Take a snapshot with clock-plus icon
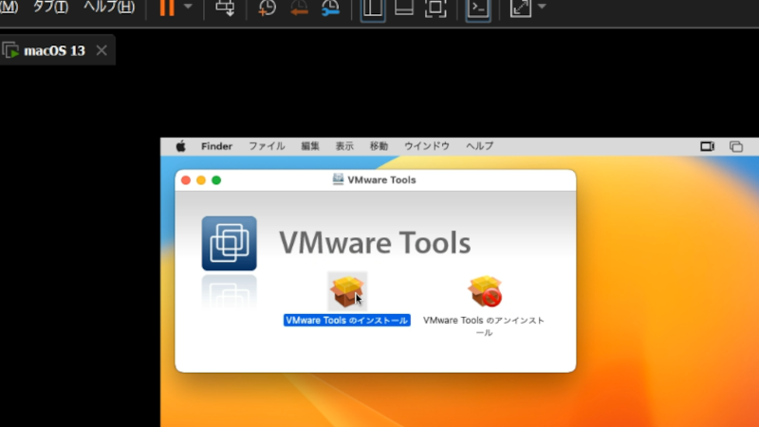 (267, 8)
